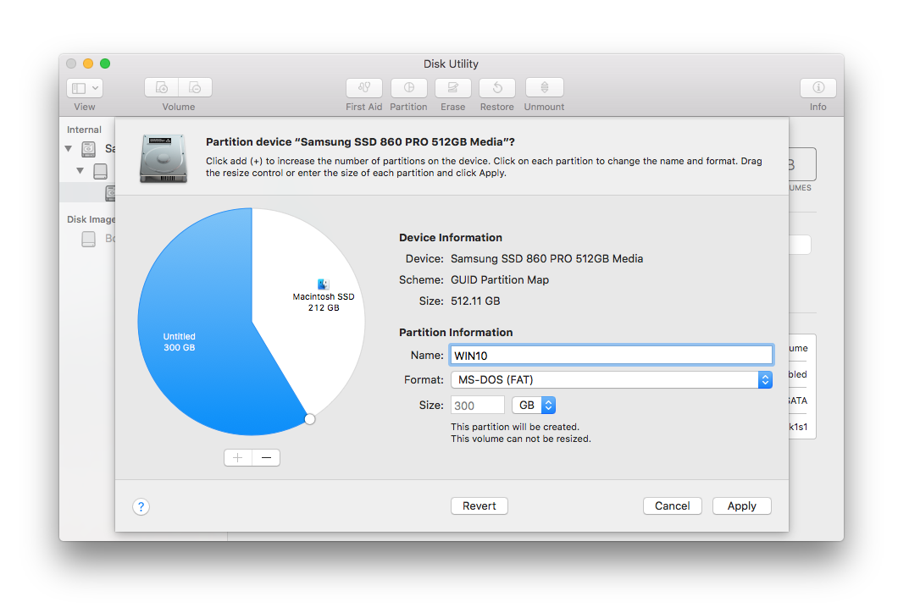
Task: Open the GB size unit dropdown
Action: point(534,405)
